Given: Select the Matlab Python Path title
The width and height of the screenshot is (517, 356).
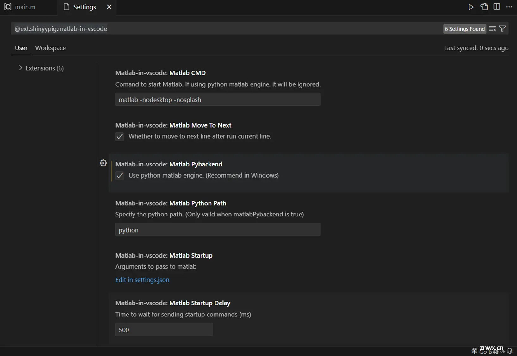Looking at the screenshot, I should tap(171, 203).
